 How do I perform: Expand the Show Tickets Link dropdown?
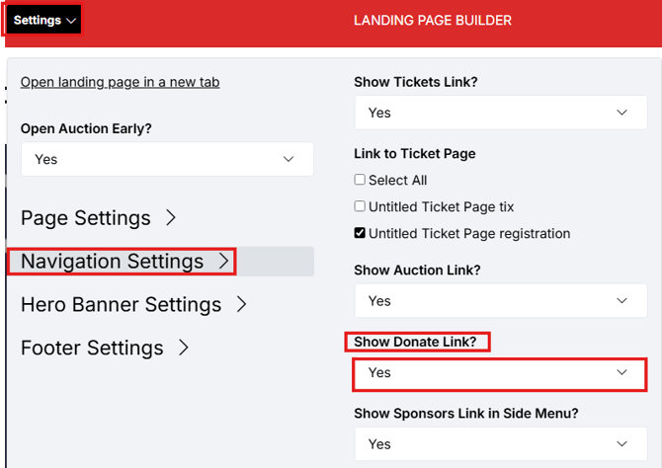[x=500, y=113]
